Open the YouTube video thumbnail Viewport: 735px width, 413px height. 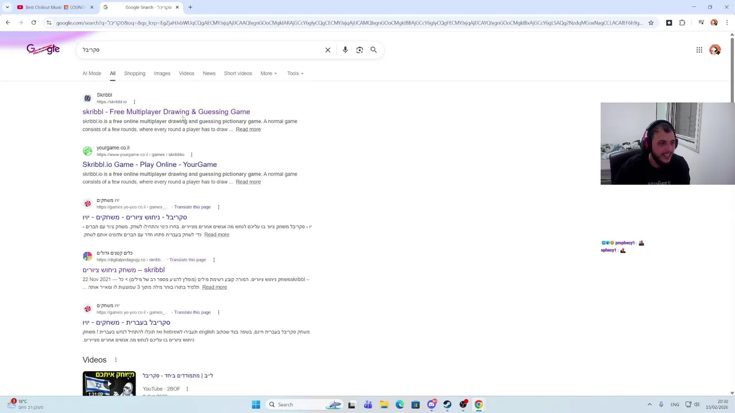(x=109, y=383)
